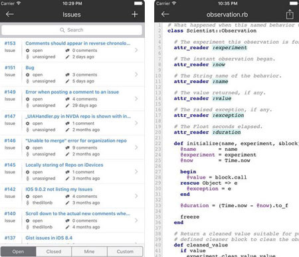299x257 pixels.
Task: Open disclosure chevron of issue #145
Action: coord(136,172)
